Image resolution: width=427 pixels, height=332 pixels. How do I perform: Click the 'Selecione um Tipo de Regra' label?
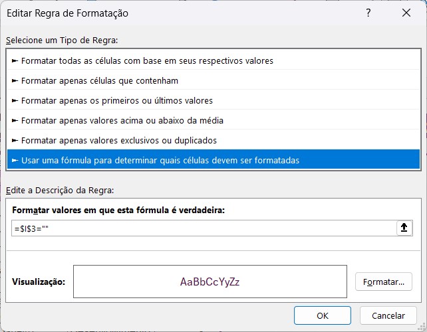pos(62,41)
